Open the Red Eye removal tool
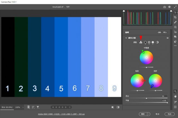The image size is (178, 118). 175,32
